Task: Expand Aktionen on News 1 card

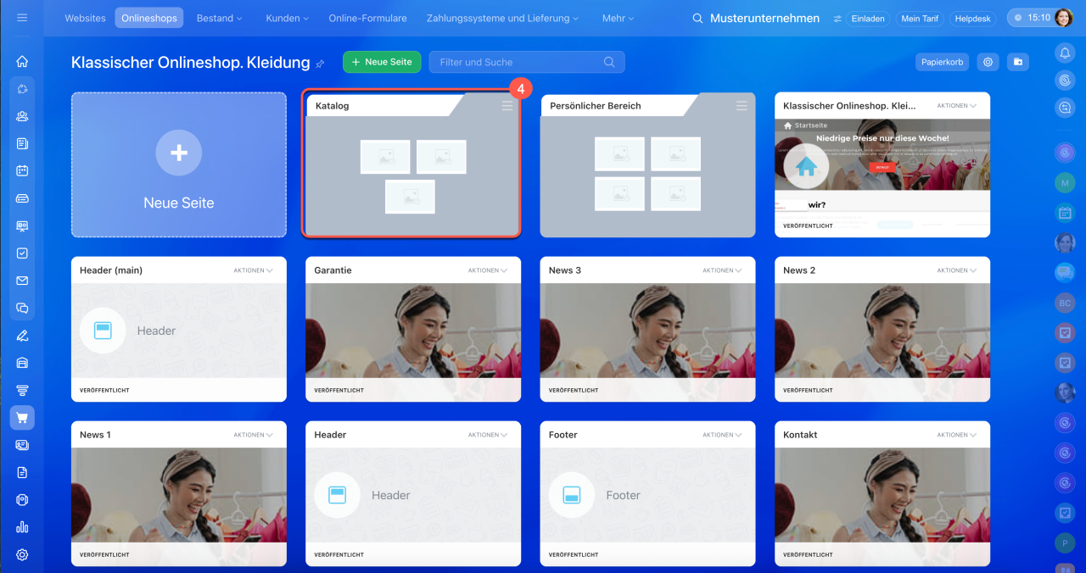Action: [254, 435]
